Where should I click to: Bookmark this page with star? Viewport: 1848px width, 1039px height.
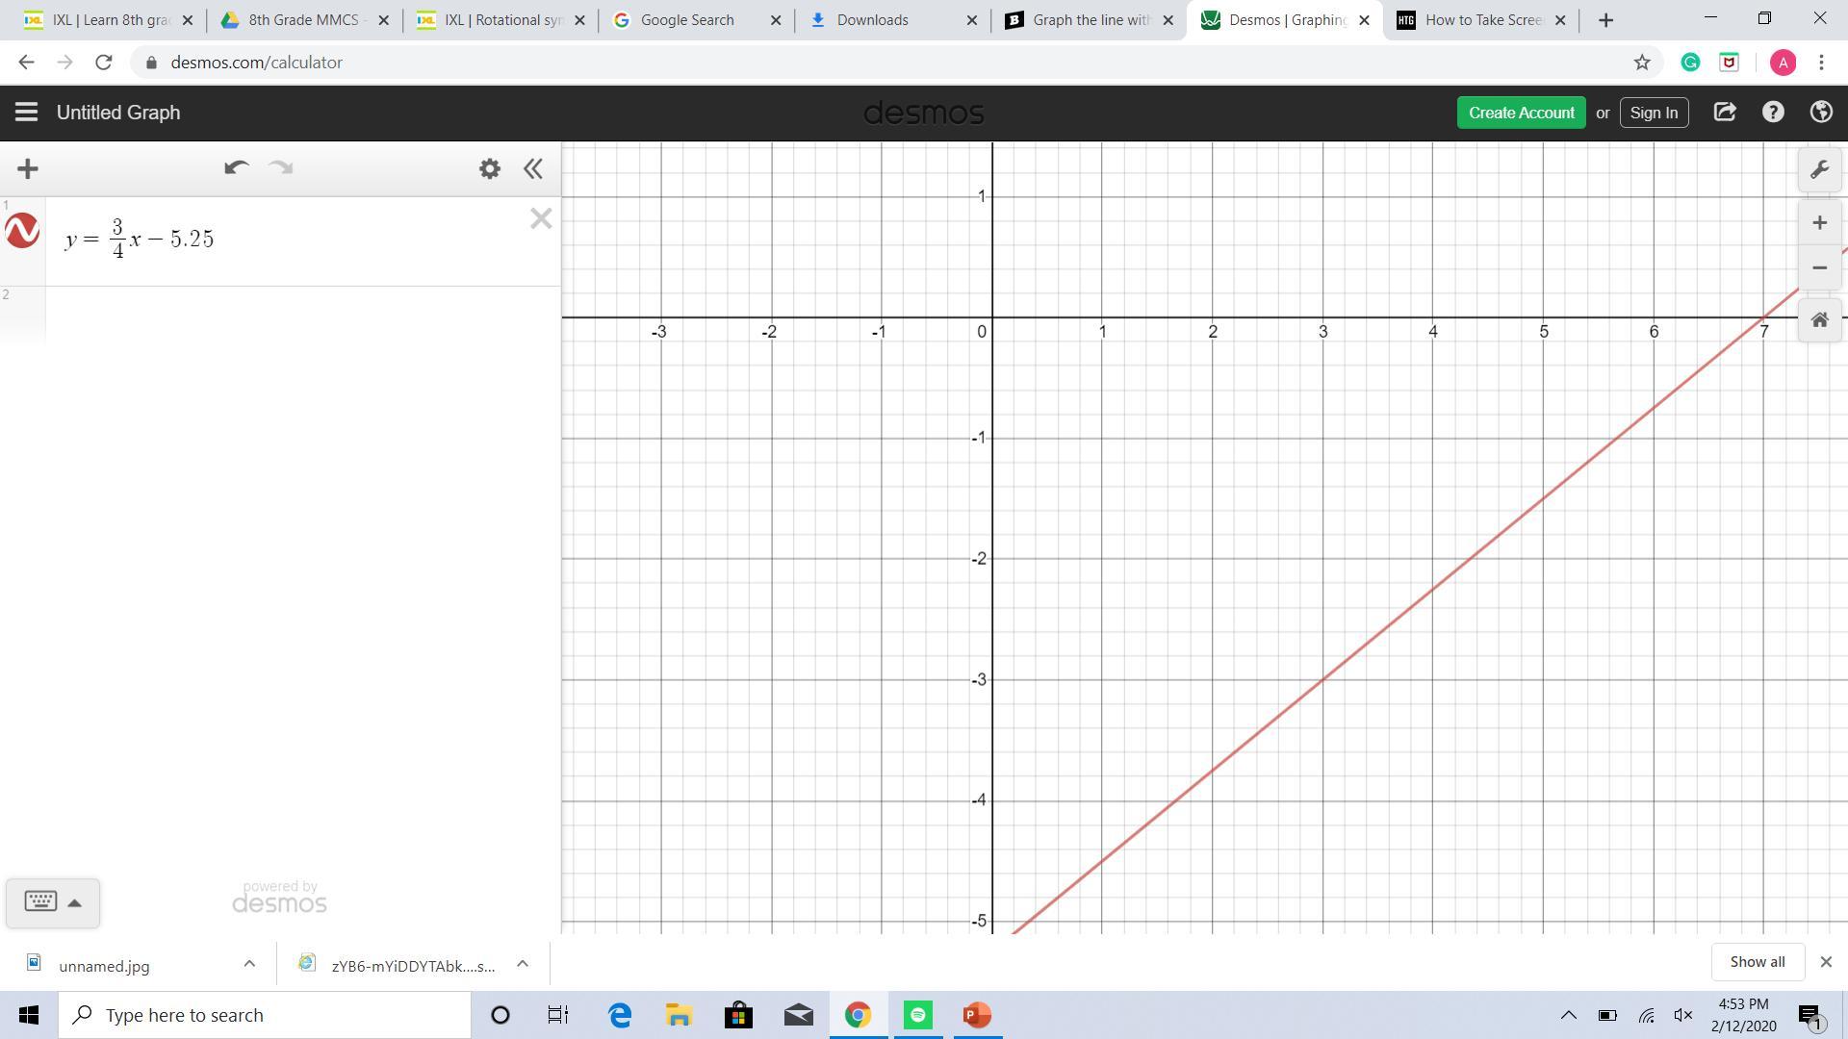pyautogui.click(x=1642, y=63)
